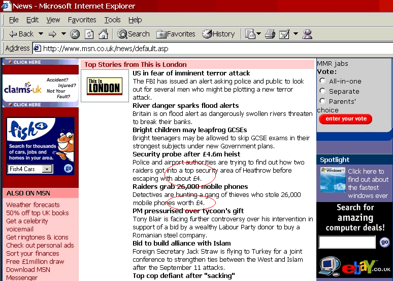
Task: Open the Free £1million draw link
Action: coord(35,261)
